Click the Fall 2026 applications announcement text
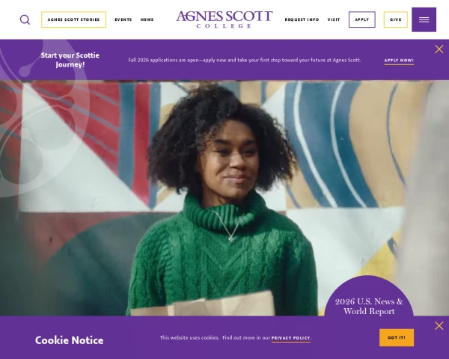This screenshot has width=449, height=359. point(245,60)
